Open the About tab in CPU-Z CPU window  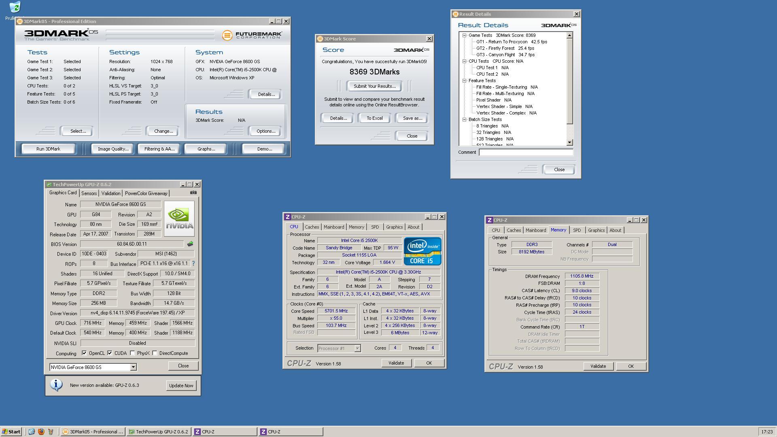413,227
